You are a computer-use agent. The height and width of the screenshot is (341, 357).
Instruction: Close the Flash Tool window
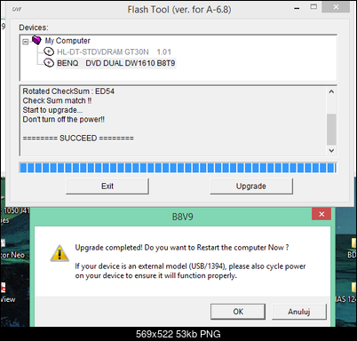point(336,7)
